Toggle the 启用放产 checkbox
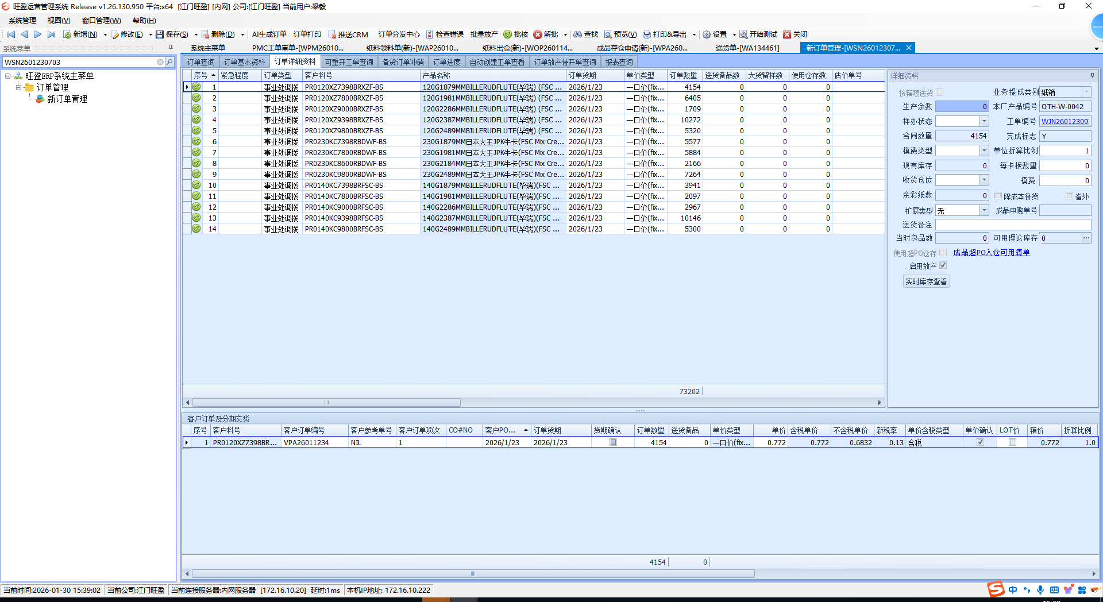 click(x=943, y=265)
